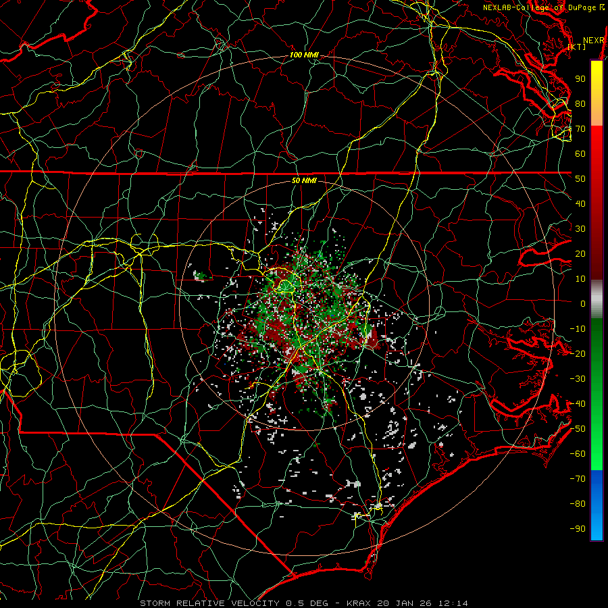Click the 0 value on the velocity scale
The width and height of the screenshot is (608, 608).
pos(583,304)
